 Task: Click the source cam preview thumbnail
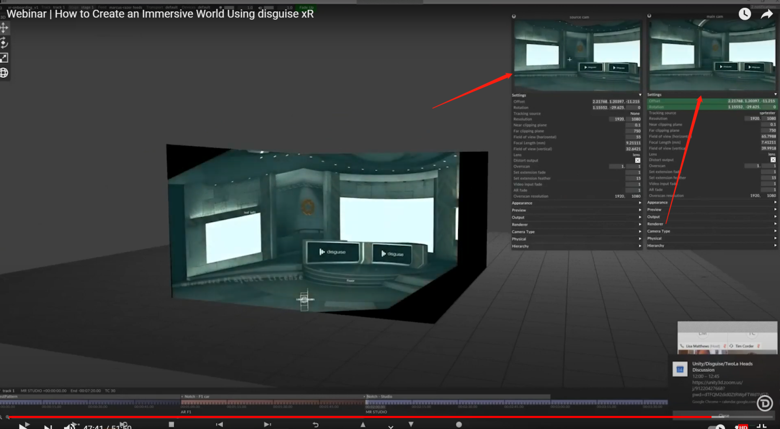(577, 56)
